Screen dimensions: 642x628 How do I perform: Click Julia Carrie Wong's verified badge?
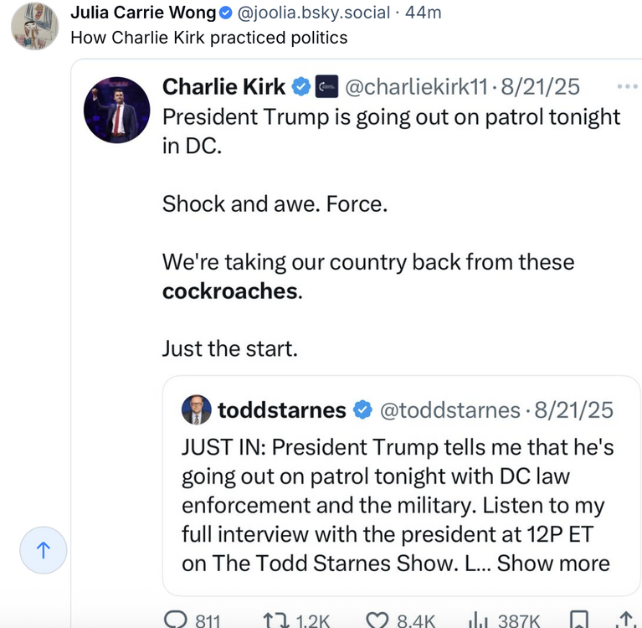tap(224, 13)
